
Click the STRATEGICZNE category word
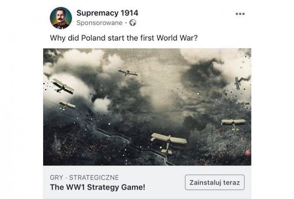(x=94, y=177)
